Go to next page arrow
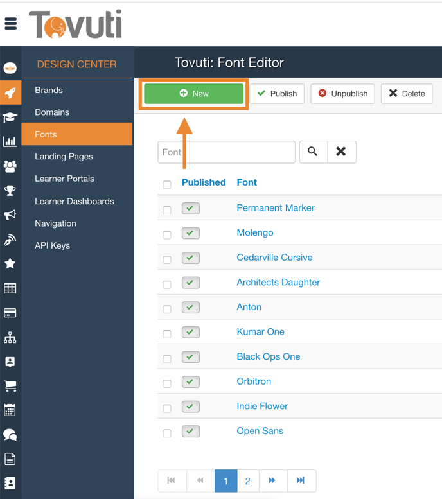 (273, 480)
